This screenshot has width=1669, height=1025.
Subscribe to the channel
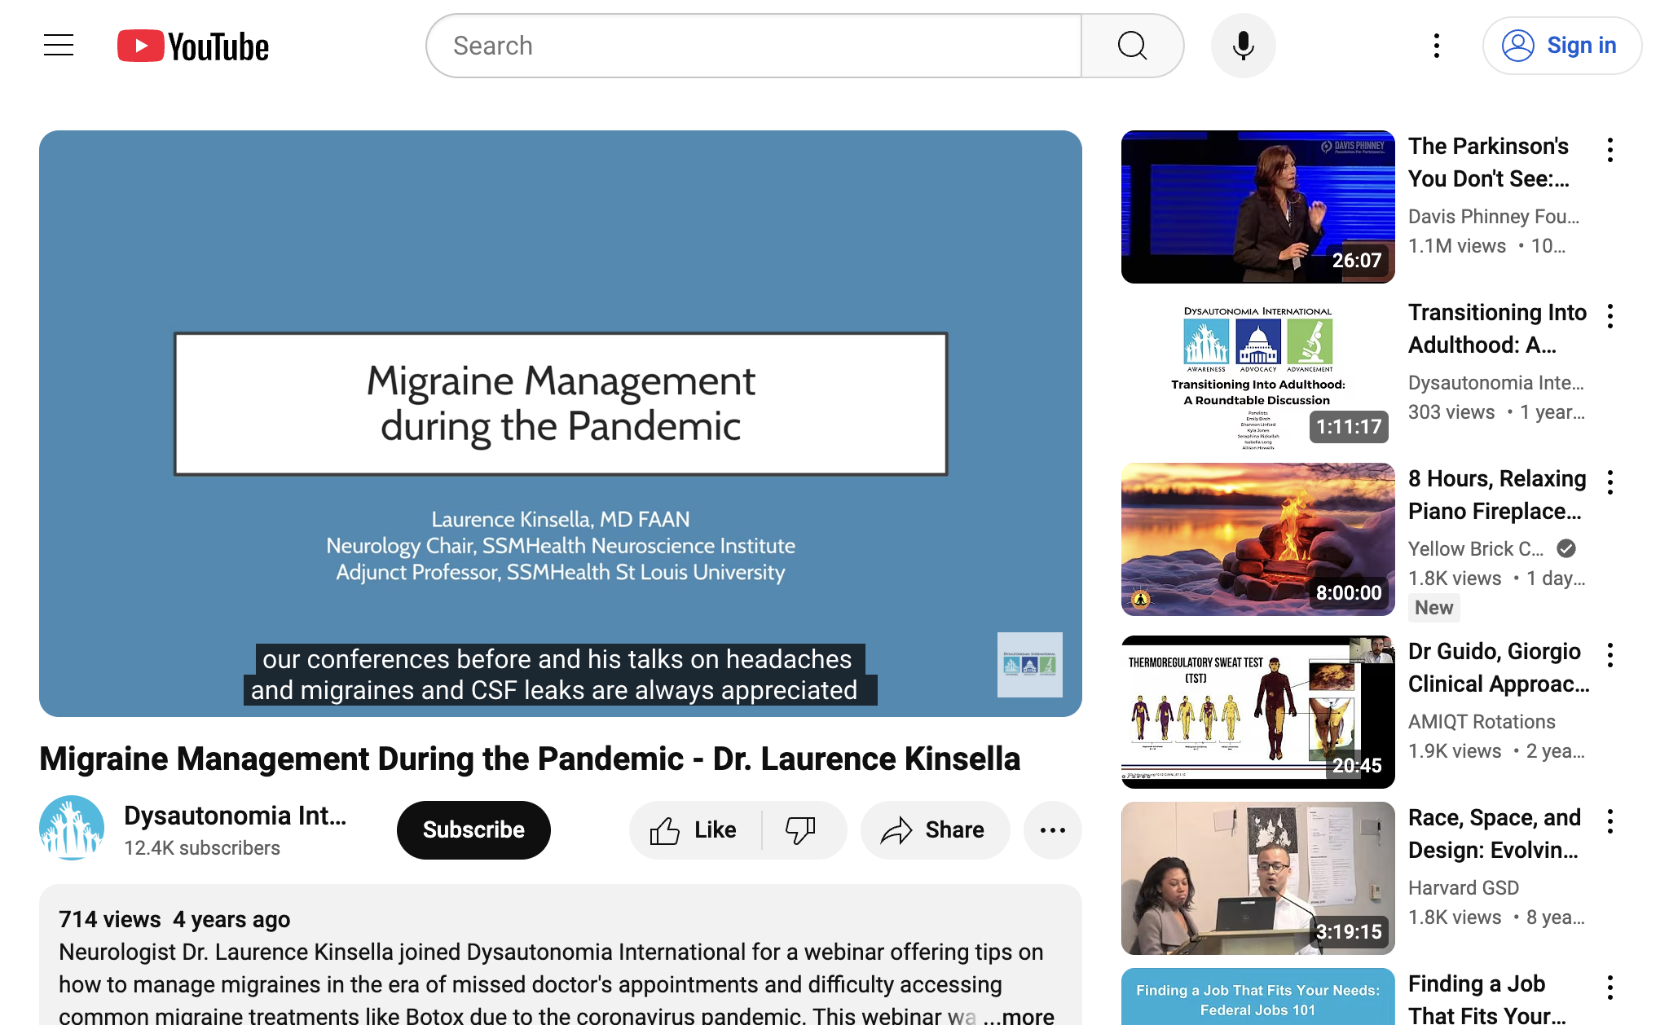click(473, 830)
